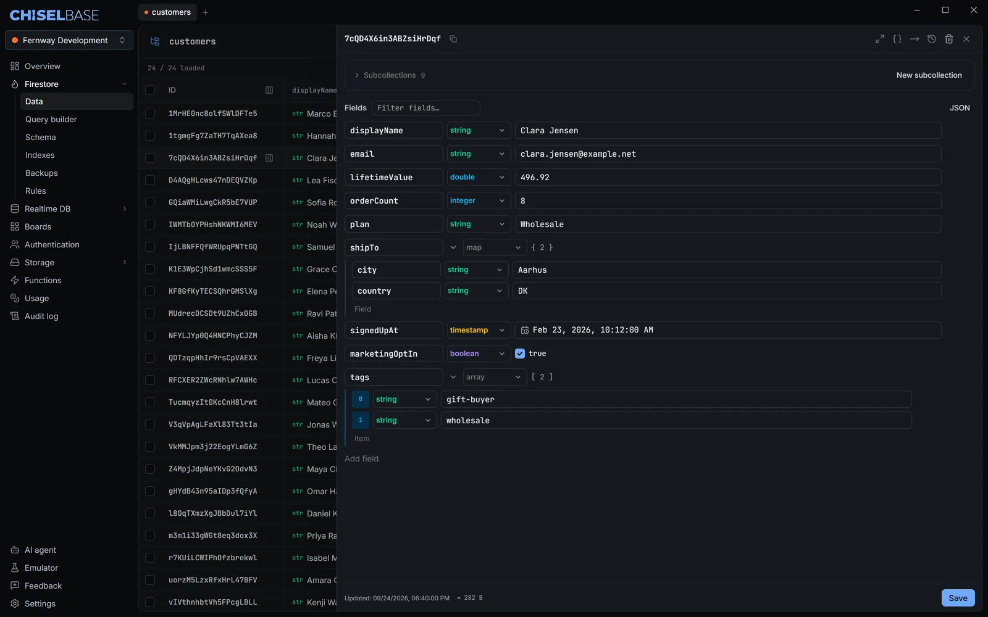Copy the document ID 7cQD4X6in3ABZsiHrDqf

tap(453, 39)
